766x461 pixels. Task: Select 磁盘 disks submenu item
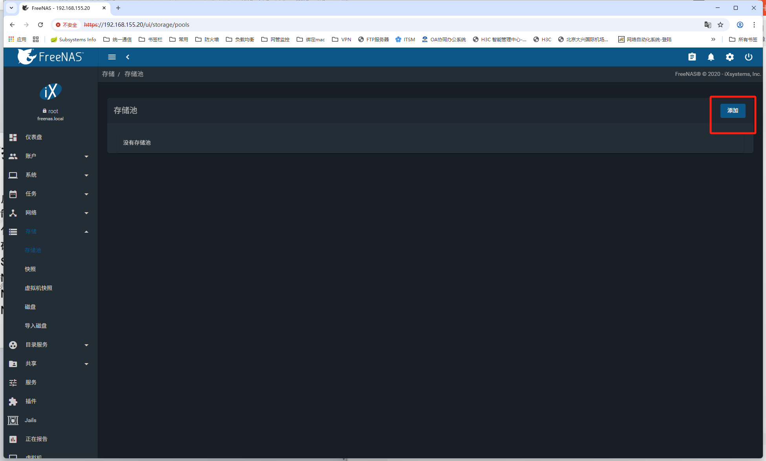click(30, 307)
